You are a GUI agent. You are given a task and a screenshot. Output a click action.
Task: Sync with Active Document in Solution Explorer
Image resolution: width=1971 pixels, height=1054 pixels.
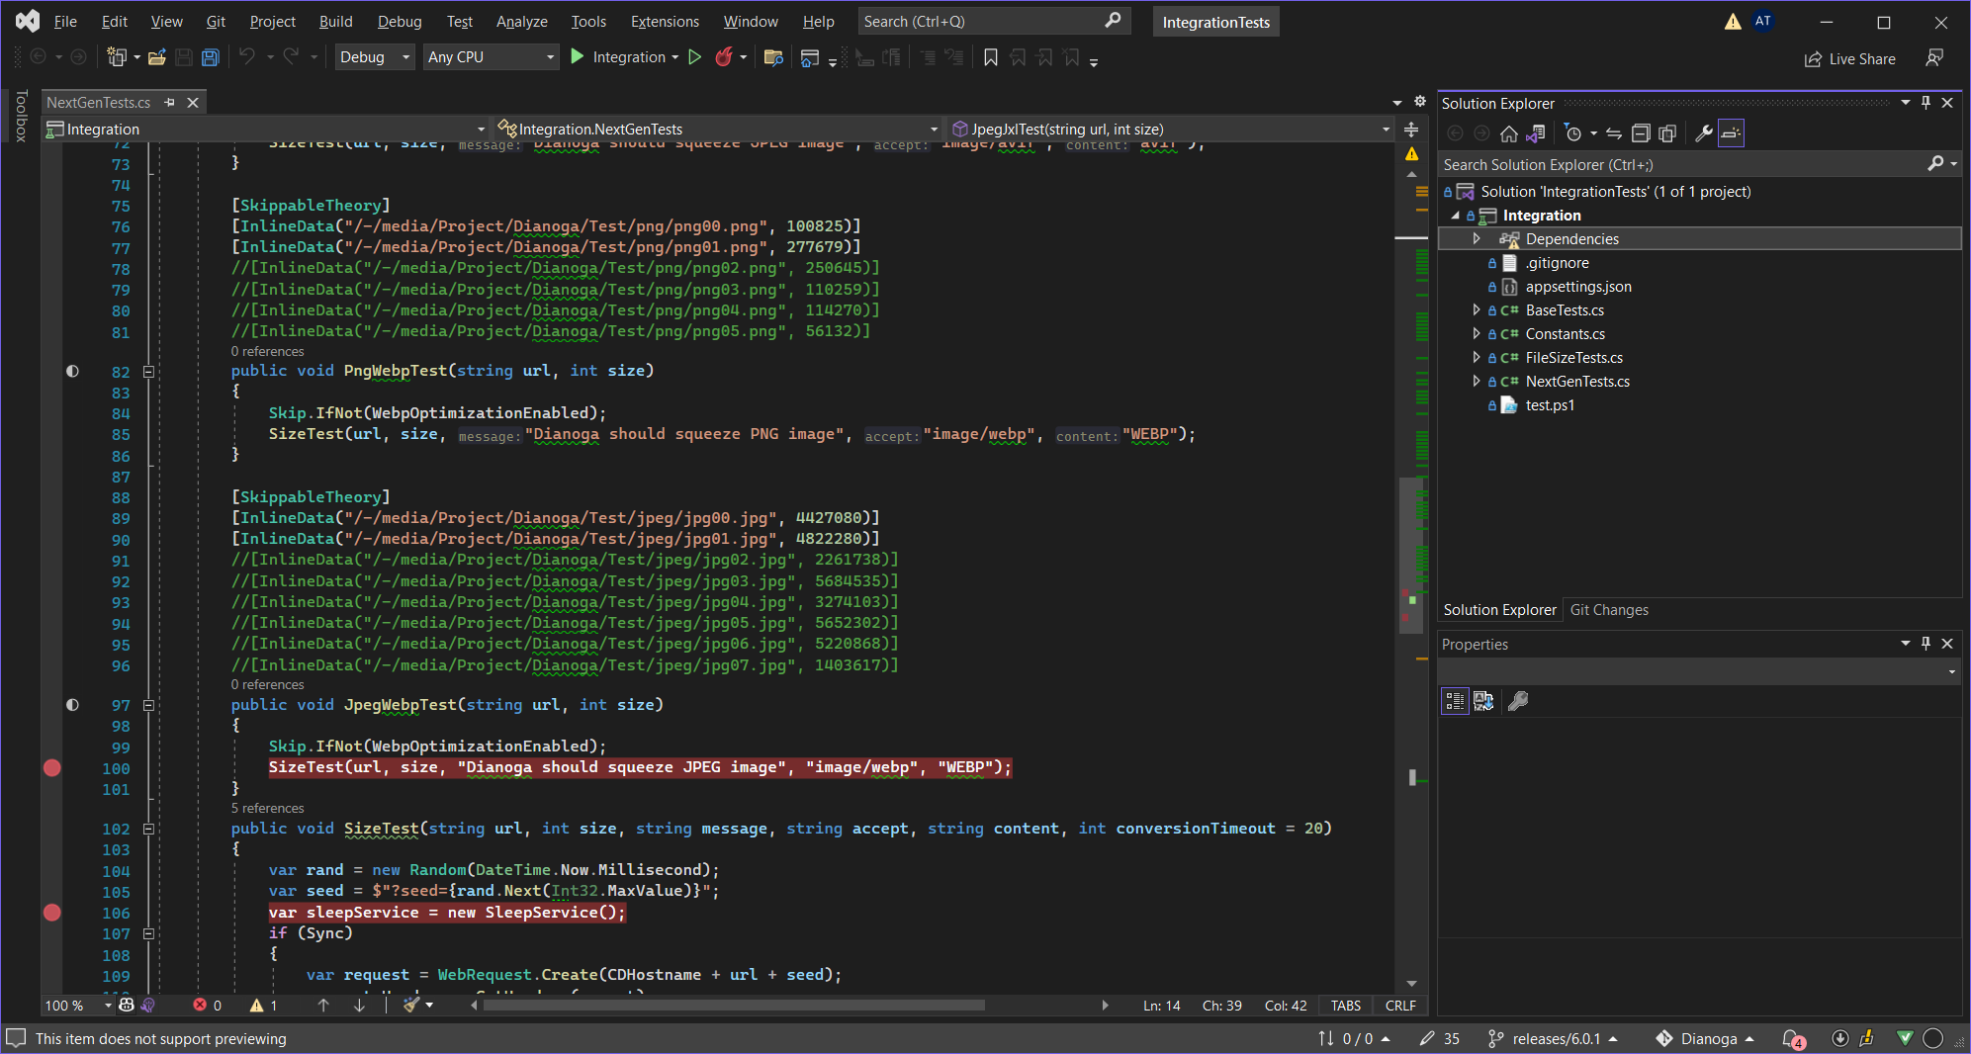pyautogui.click(x=1613, y=133)
